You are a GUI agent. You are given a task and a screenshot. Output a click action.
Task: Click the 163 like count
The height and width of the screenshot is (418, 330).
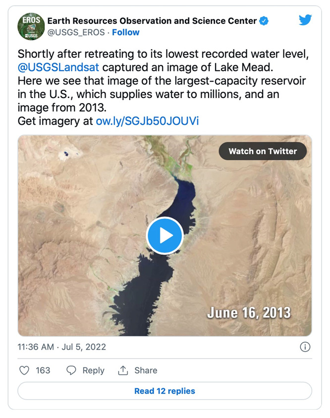43,370
